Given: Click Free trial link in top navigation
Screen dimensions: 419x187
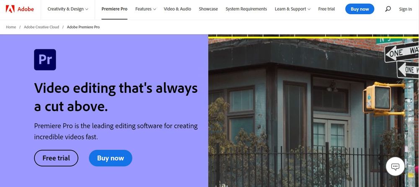Looking at the screenshot, I should (x=326, y=9).
